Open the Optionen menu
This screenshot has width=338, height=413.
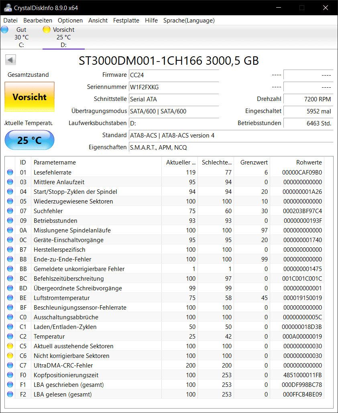[x=70, y=20]
